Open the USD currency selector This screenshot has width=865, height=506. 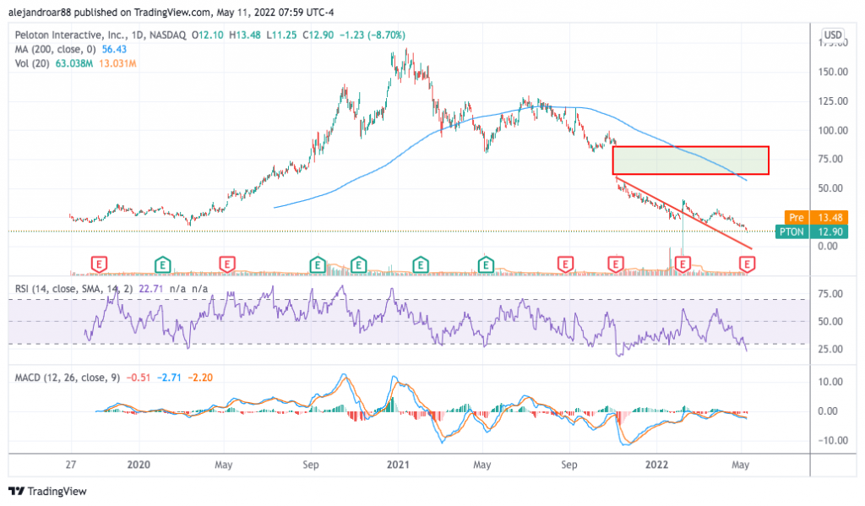(832, 35)
